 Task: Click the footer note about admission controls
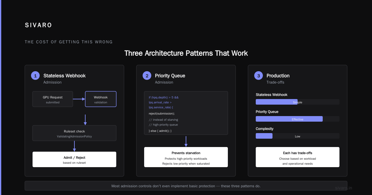tap(186, 186)
